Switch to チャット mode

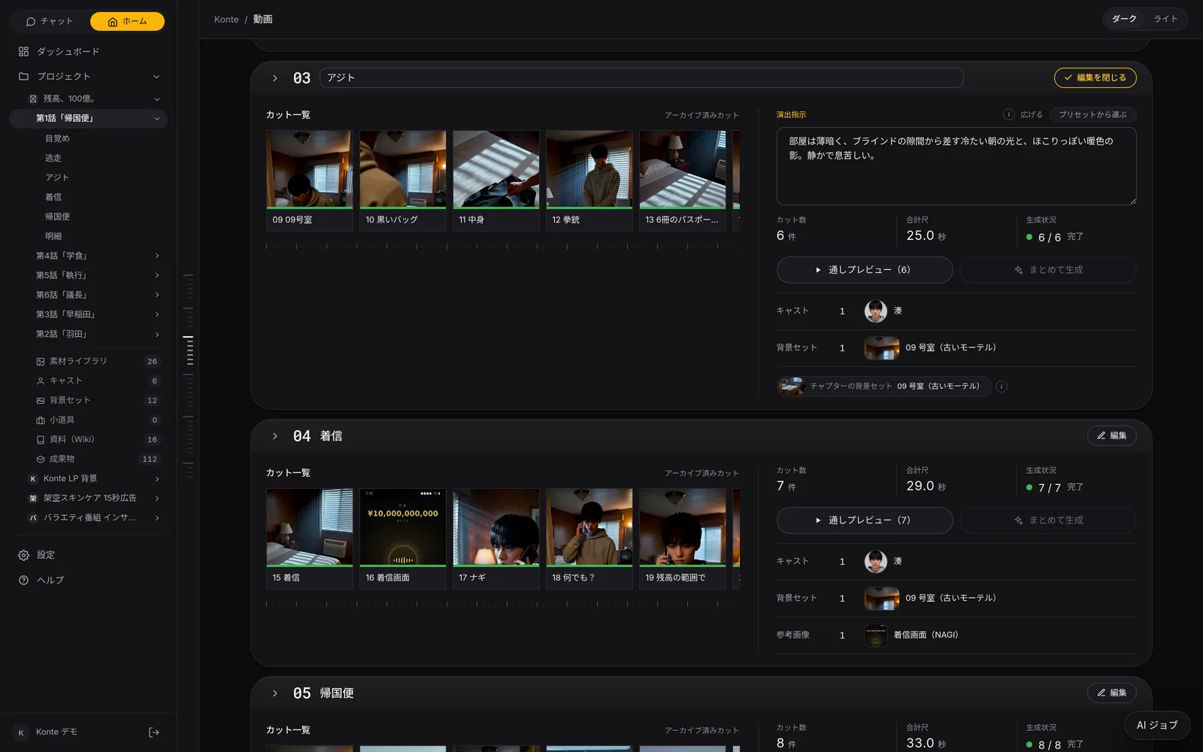pyautogui.click(x=50, y=21)
